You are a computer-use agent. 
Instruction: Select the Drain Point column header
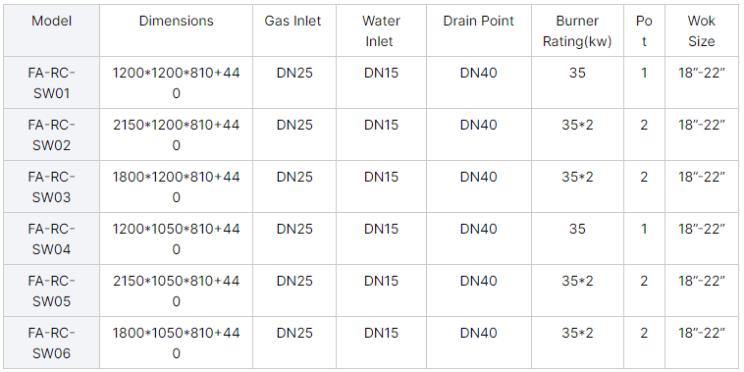pos(478,30)
